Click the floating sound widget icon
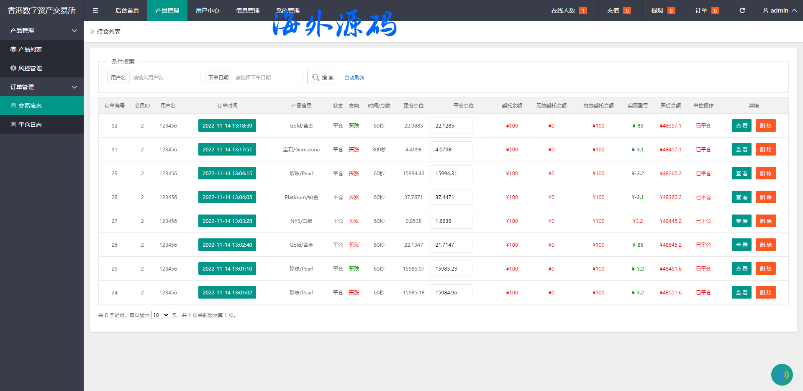Image resolution: width=803 pixels, height=391 pixels. [782, 374]
